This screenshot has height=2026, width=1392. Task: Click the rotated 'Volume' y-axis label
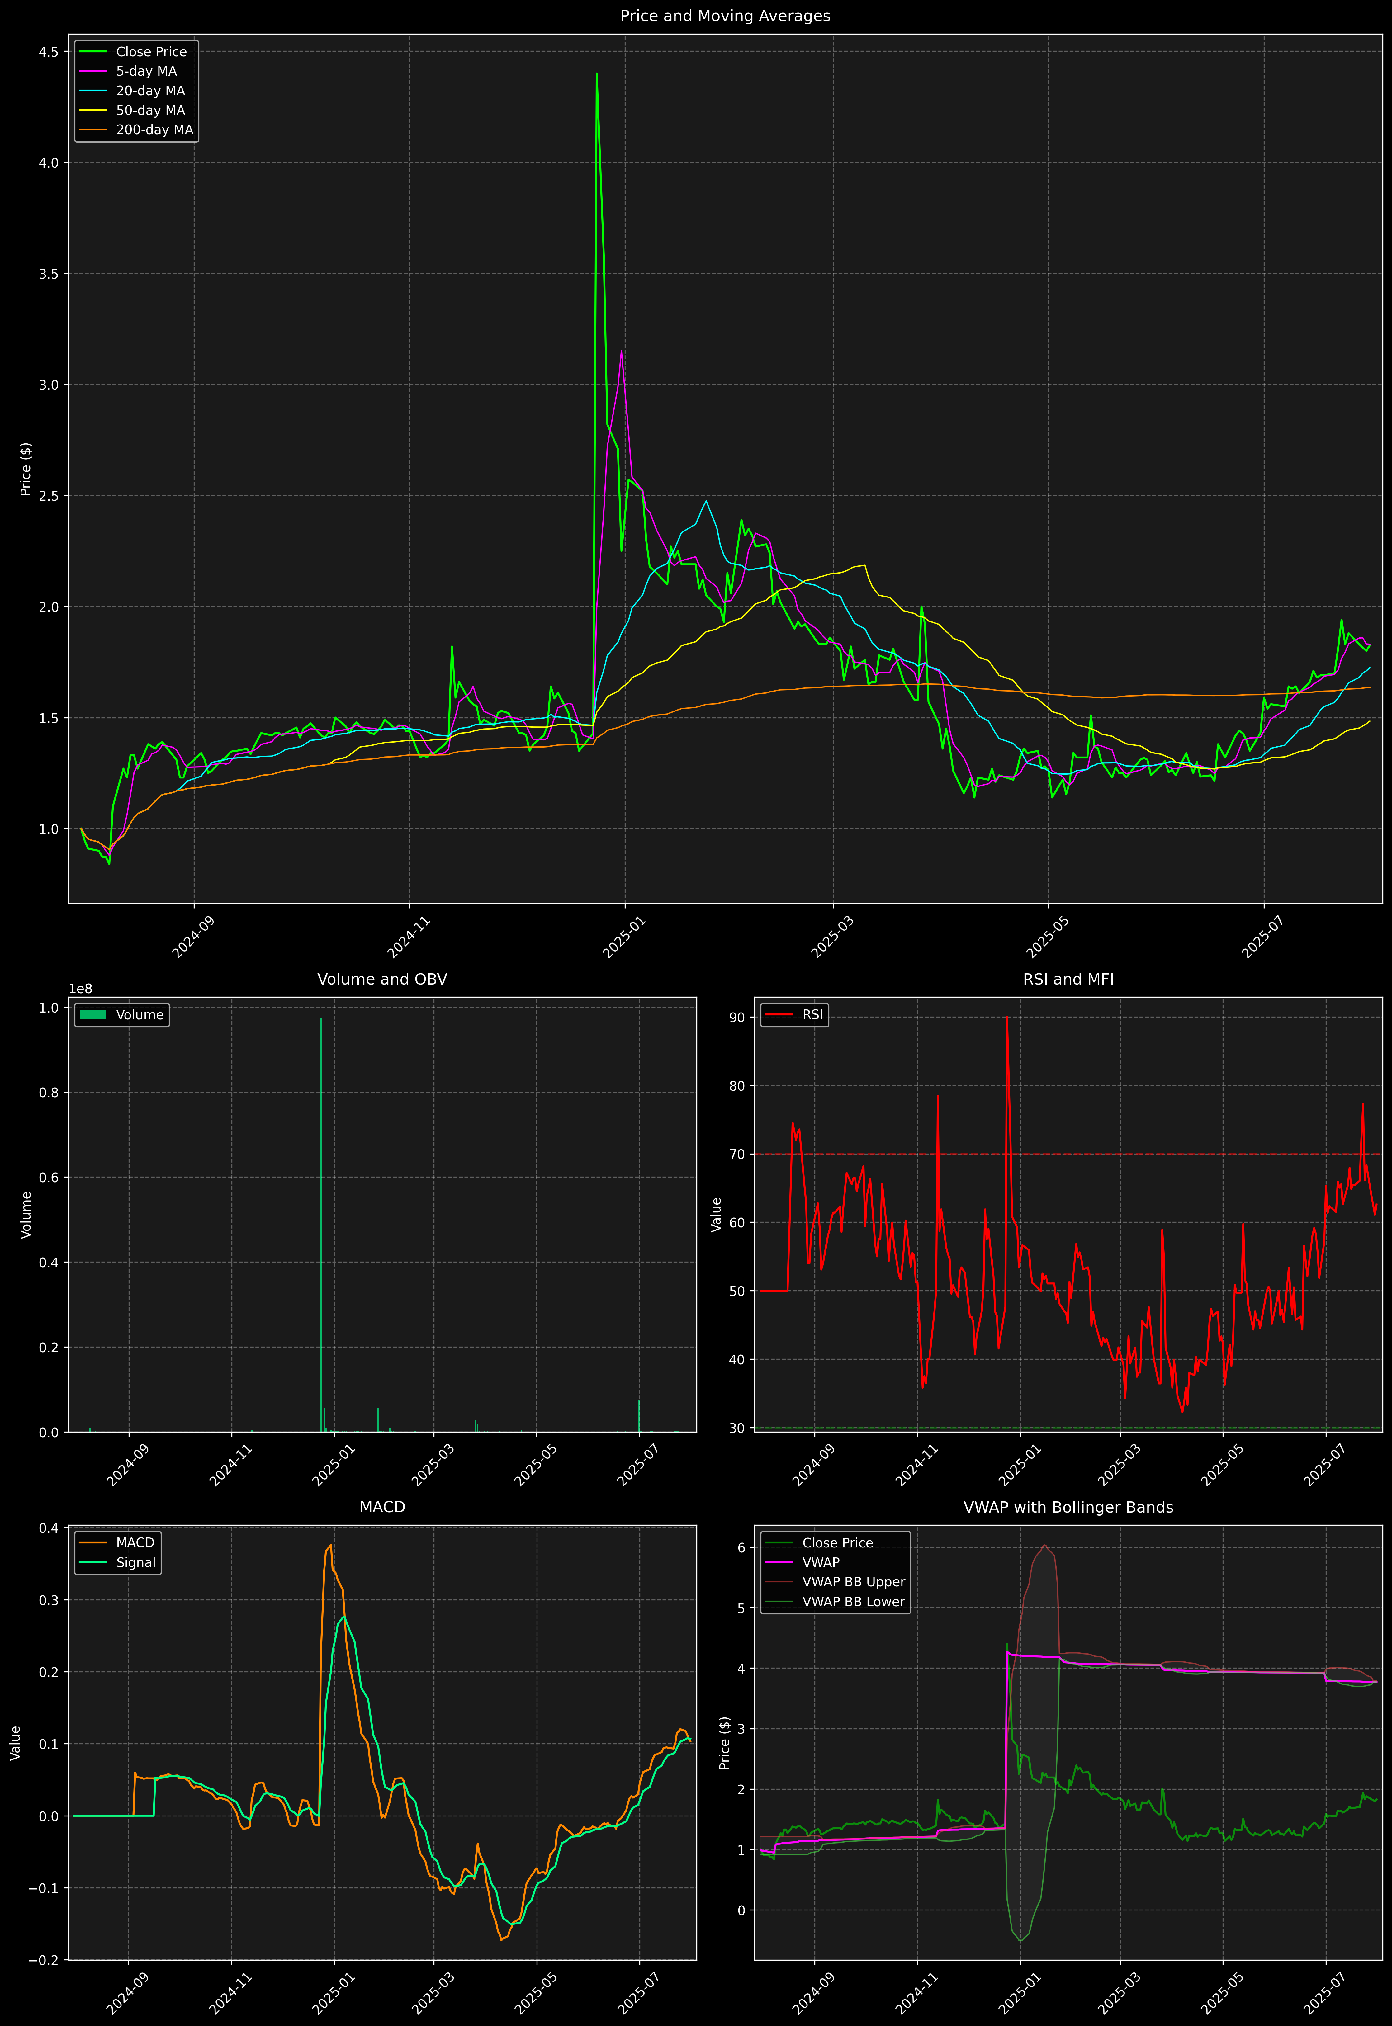[26, 1214]
